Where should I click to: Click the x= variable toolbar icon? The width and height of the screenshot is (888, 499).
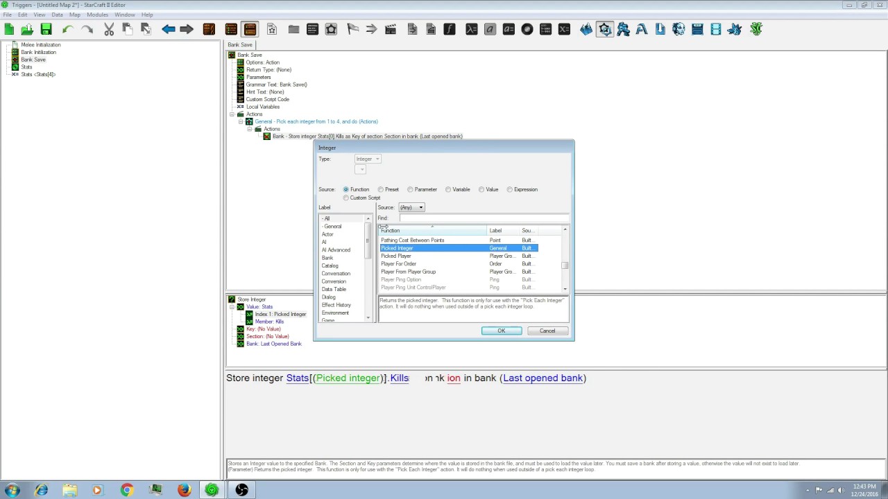[x=564, y=29]
